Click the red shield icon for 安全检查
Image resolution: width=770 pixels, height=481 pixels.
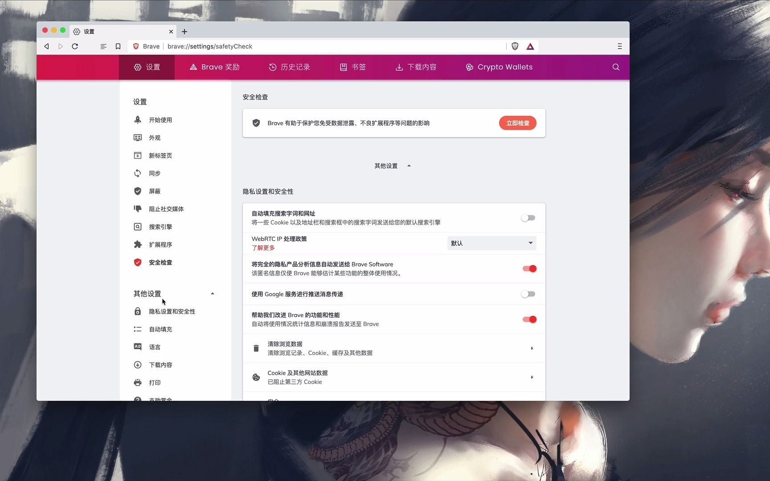pos(138,262)
